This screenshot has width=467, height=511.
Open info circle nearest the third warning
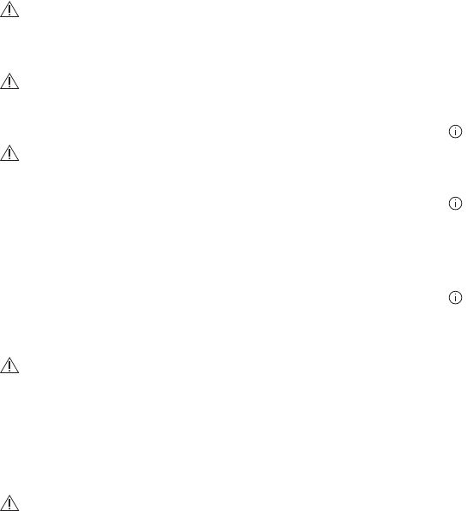pyautogui.click(x=455, y=132)
